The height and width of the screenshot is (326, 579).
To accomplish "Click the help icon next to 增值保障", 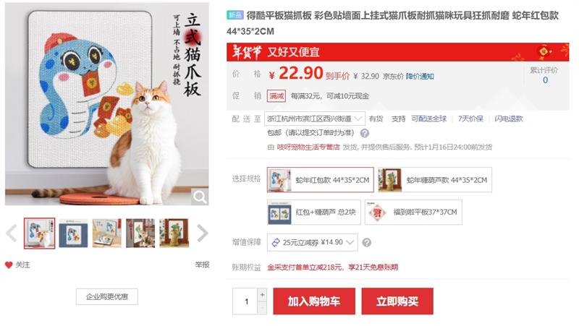I will point(367,242).
